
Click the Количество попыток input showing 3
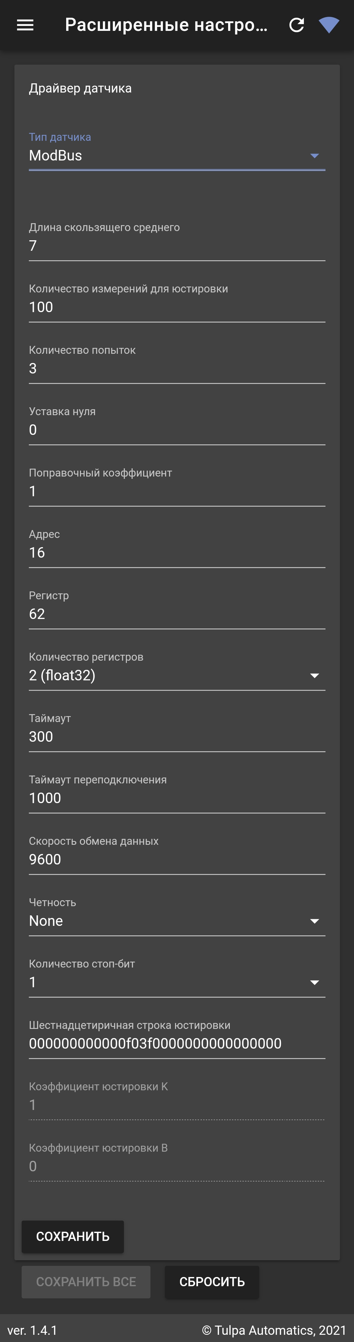177,368
